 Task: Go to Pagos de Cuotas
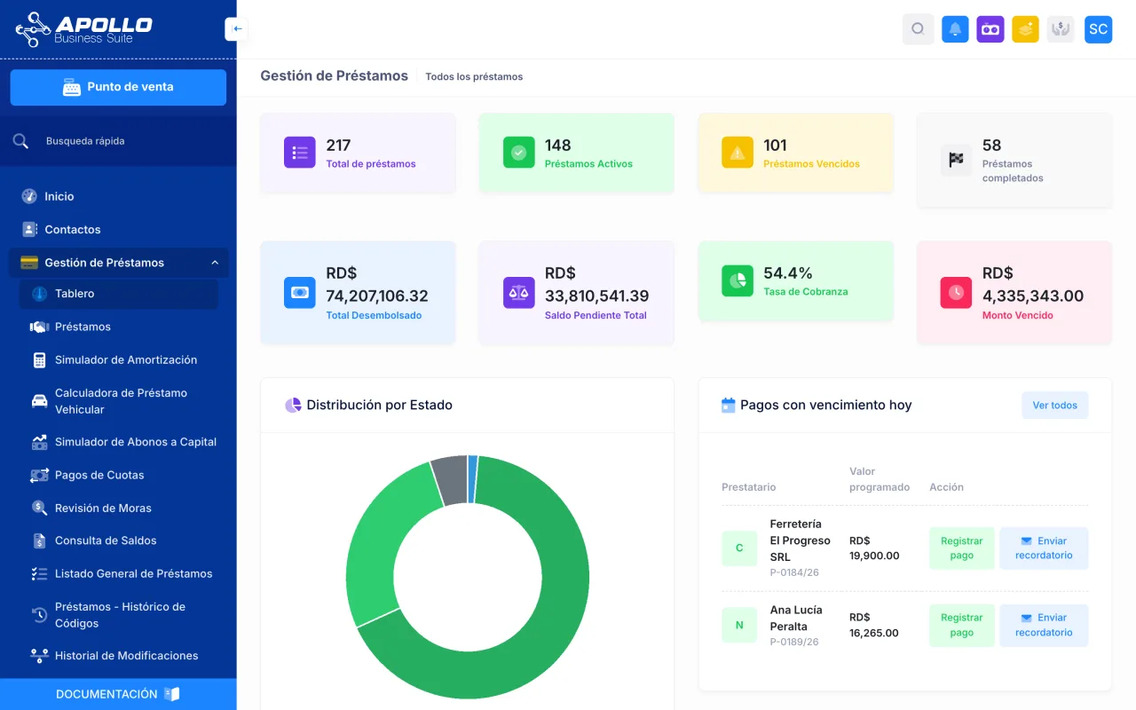click(118, 475)
